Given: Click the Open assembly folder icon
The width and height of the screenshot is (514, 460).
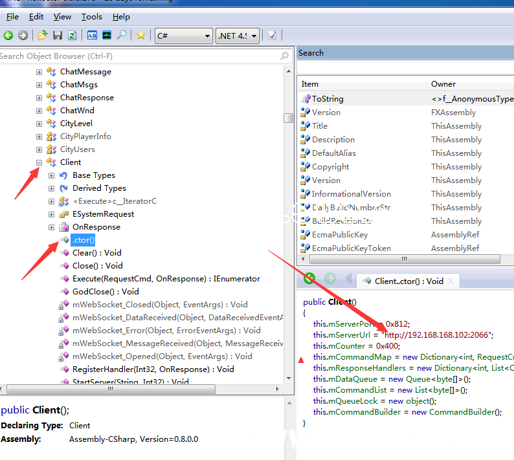Looking at the screenshot, I should [x=43, y=36].
